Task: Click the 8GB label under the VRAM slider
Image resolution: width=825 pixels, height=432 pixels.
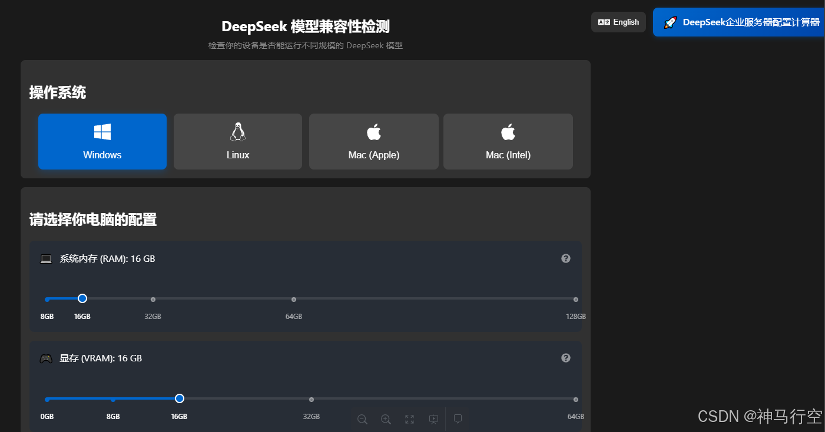Action: (113, 416)
